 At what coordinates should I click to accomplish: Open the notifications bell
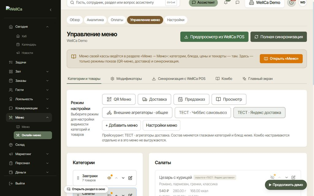click(226, 2)
